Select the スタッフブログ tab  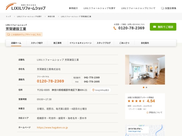pos(104,43)
